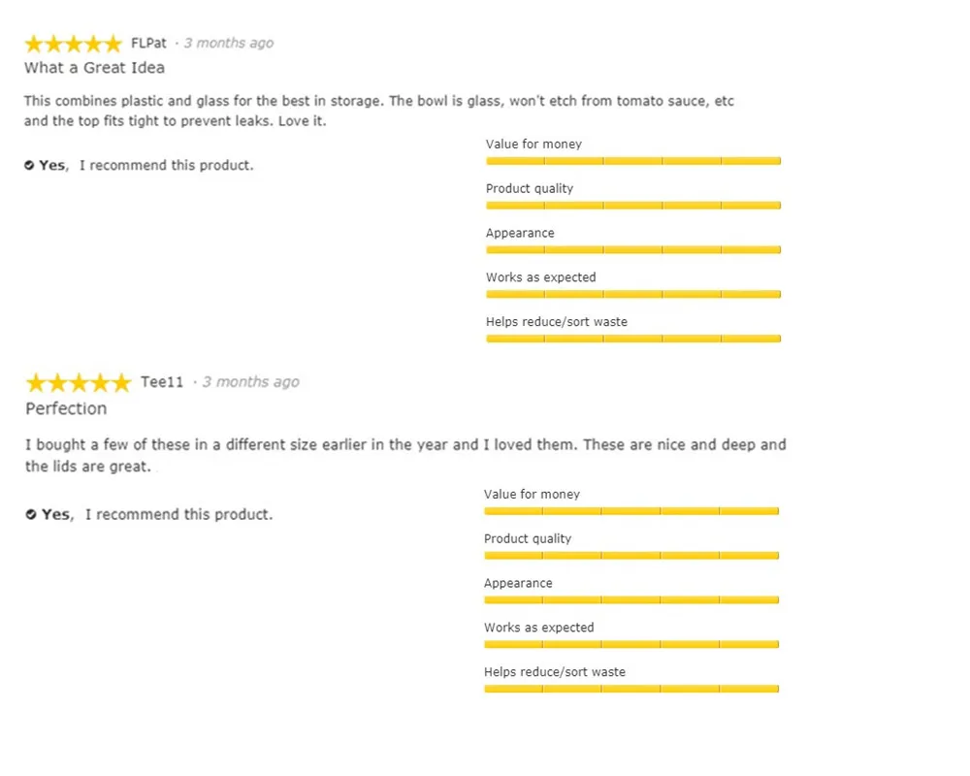Open the Tee11 reviewer profile name
Viewport: 970px width, 776px height.
pyautogui.click(x=162, y=382)
